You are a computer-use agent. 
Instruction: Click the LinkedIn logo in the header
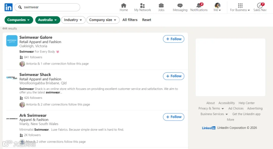8,7
